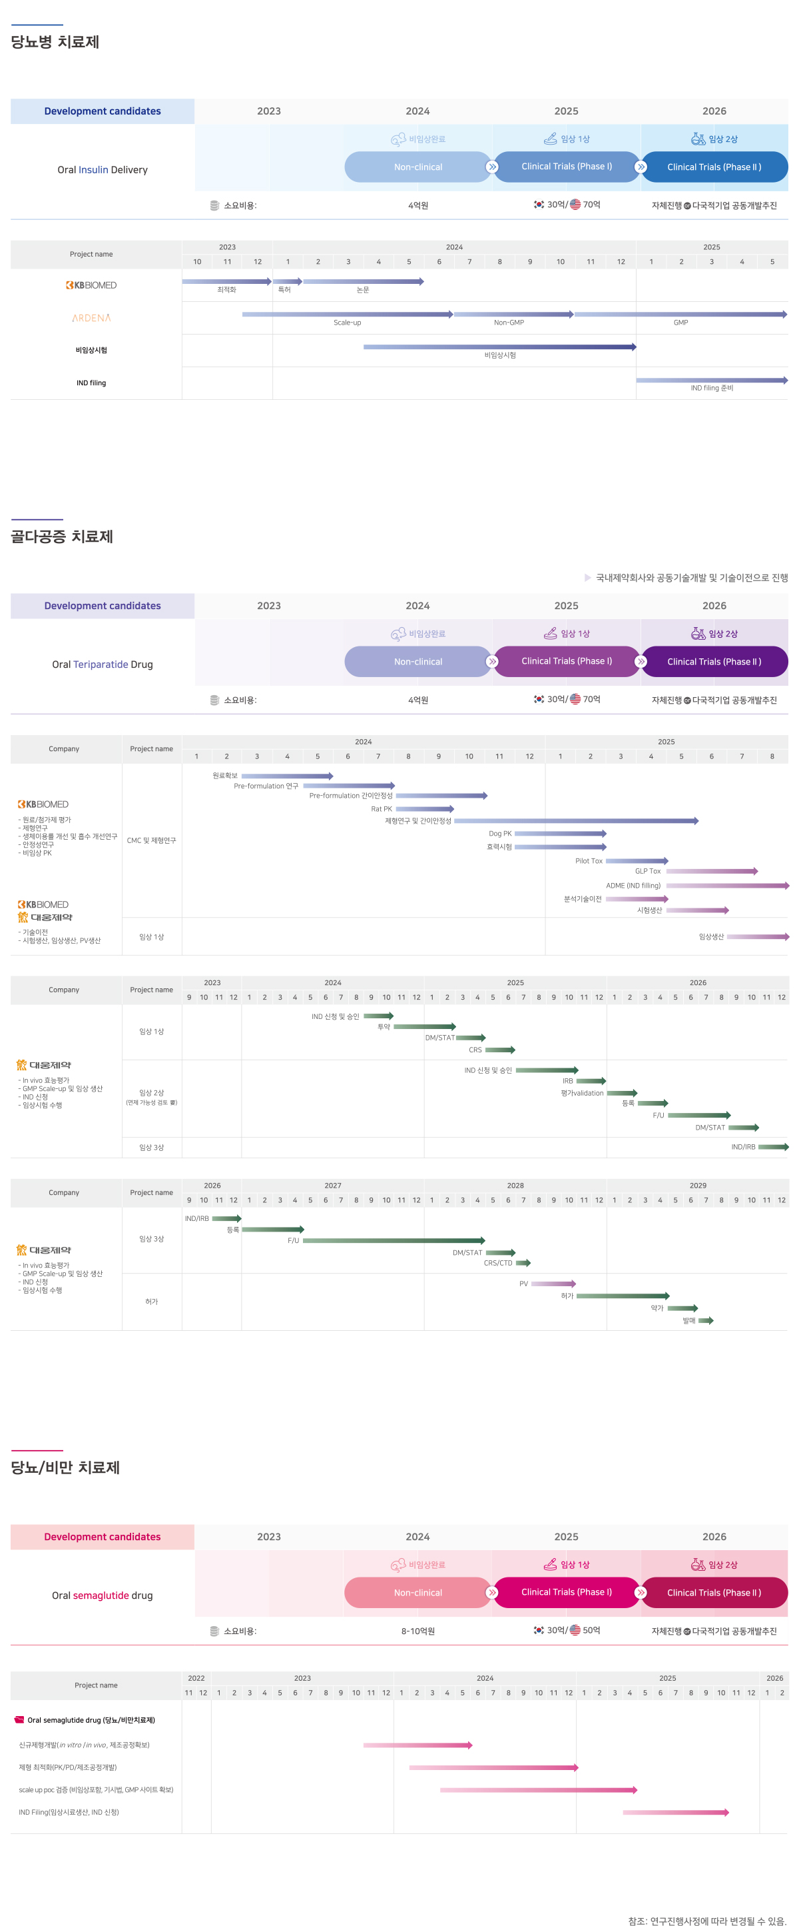Viewport: 799px width, 1926px height.
Task: Click the Korean flag in the Teriparatide cost row
Action: click(x=539, y=700)
